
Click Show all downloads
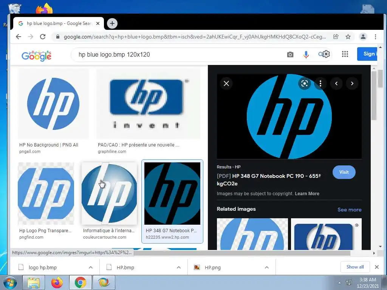[355, 267]
